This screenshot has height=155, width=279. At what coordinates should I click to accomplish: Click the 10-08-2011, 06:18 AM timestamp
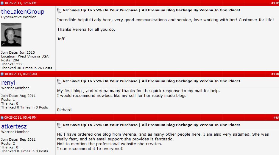pos(21,74)
